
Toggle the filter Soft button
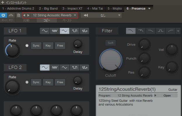coord(111,43)
